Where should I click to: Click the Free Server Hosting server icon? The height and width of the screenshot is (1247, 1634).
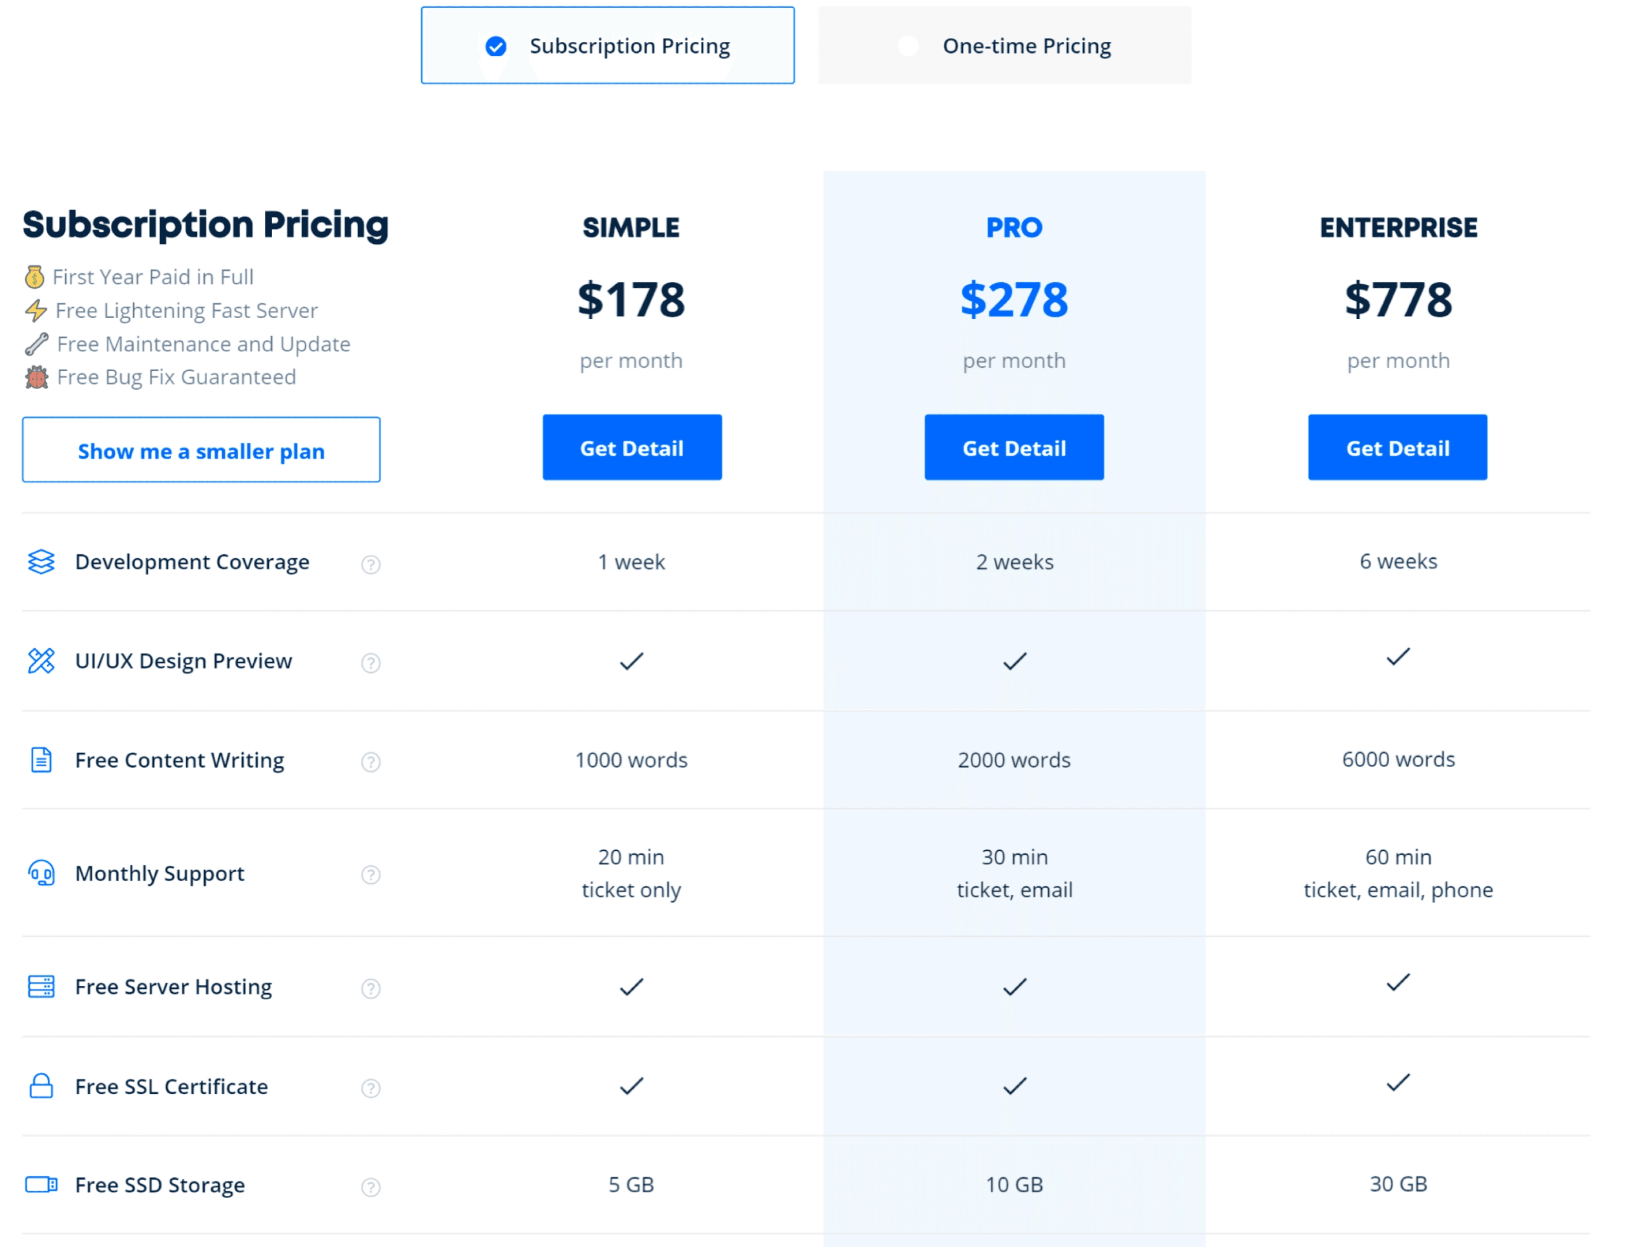pos(41,987)
